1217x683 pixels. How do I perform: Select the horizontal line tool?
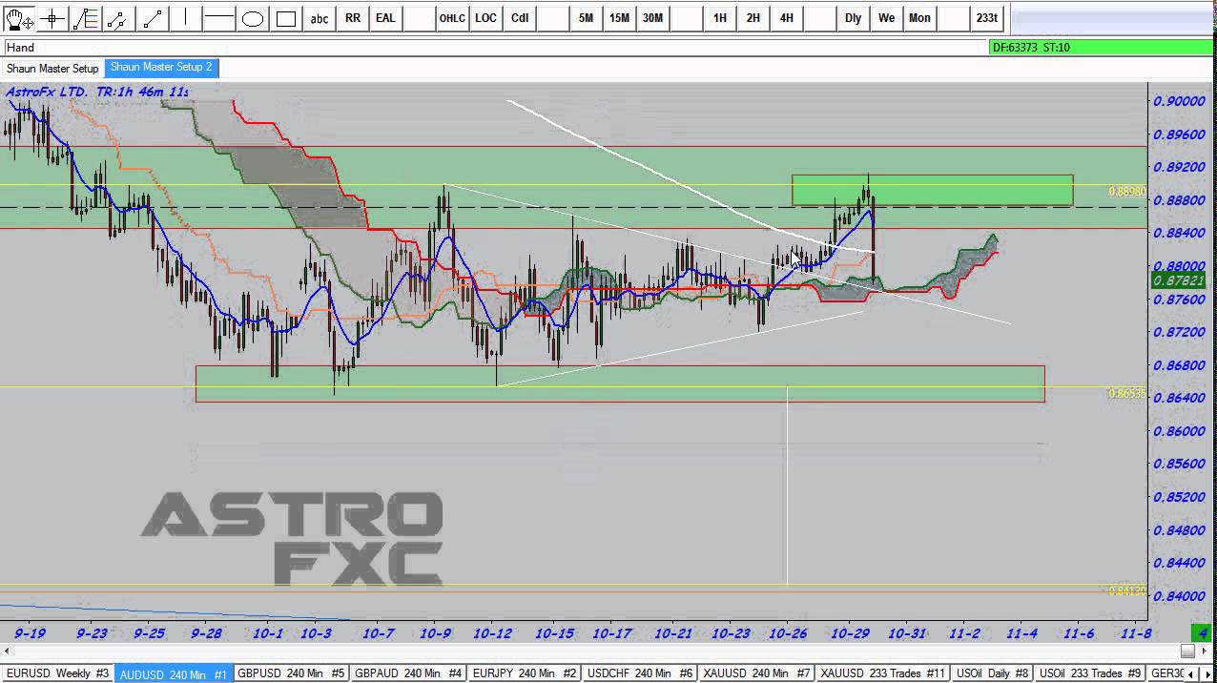219,18
